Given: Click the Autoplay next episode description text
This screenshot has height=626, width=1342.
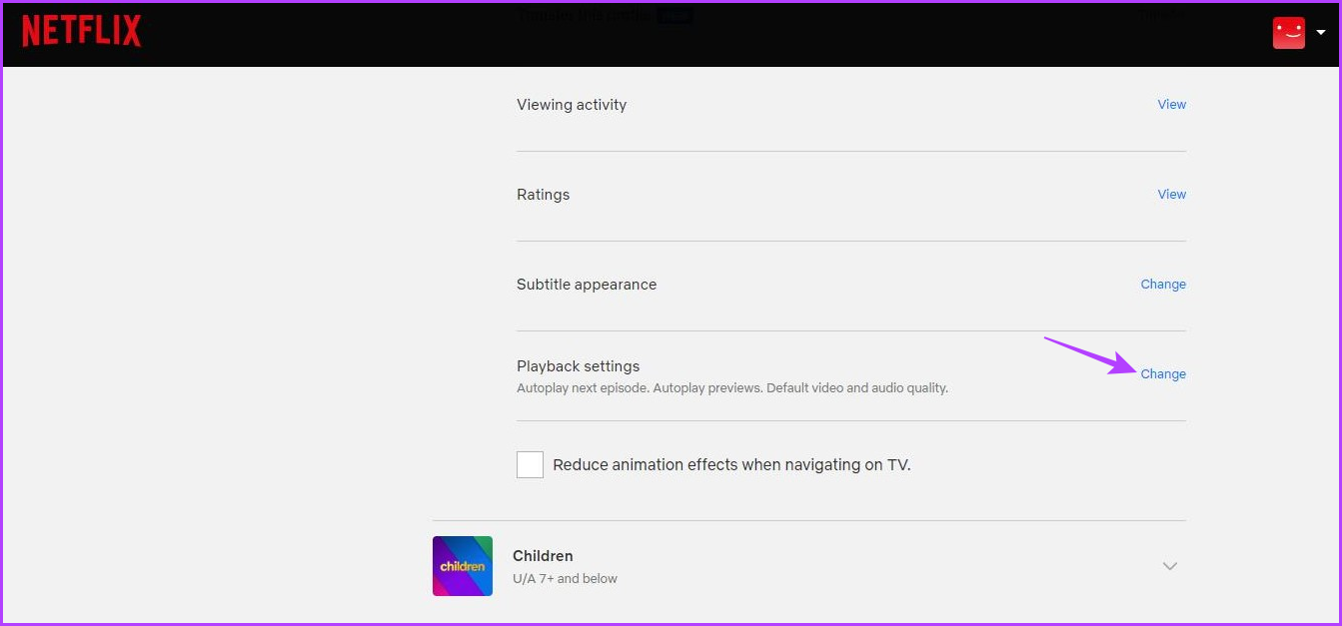Looking at the screenshot, I should coord(732,387).
